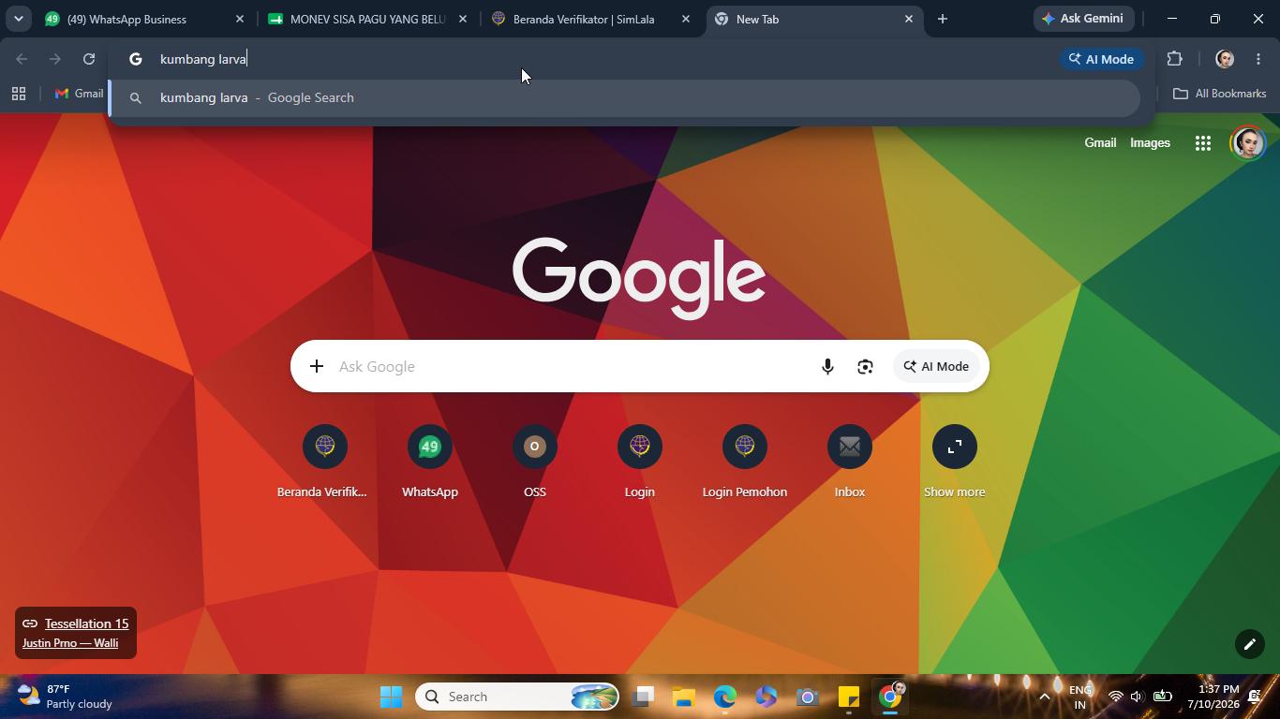
Task: Open Wi-Fi network settings in tray
Action: click(1115, 697)
